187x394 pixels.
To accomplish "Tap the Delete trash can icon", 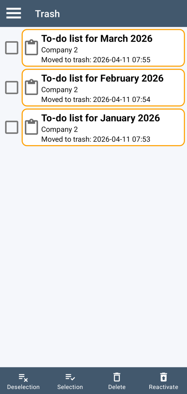I will pyautogui.click(x=117, y=377).
